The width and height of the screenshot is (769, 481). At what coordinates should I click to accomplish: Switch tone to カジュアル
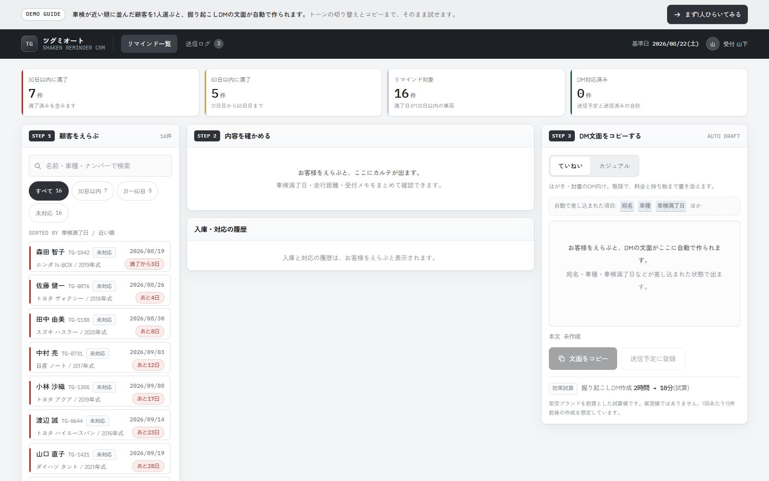(614, 166)
